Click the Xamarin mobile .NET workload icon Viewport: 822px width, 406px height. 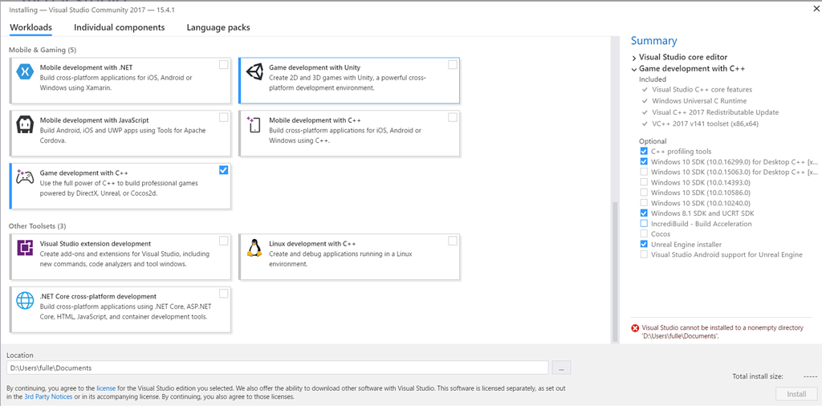click(x=26, y=72)
